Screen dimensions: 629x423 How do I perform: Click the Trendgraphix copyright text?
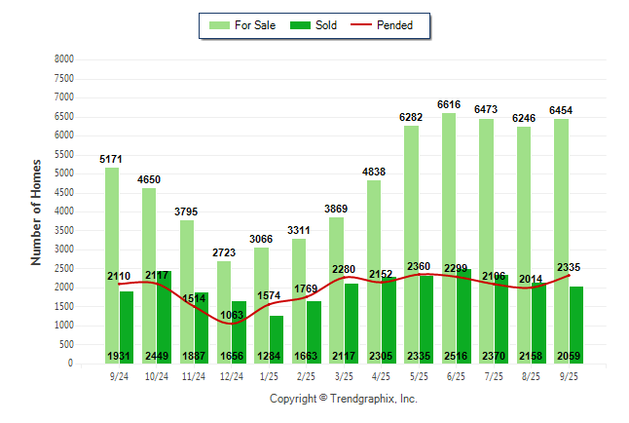point(343,399)
